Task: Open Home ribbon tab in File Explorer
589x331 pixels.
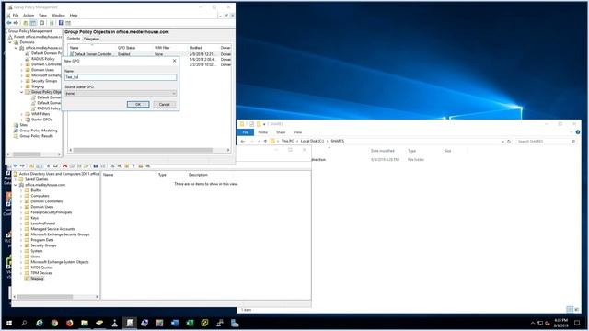Action: click(263, 132)
